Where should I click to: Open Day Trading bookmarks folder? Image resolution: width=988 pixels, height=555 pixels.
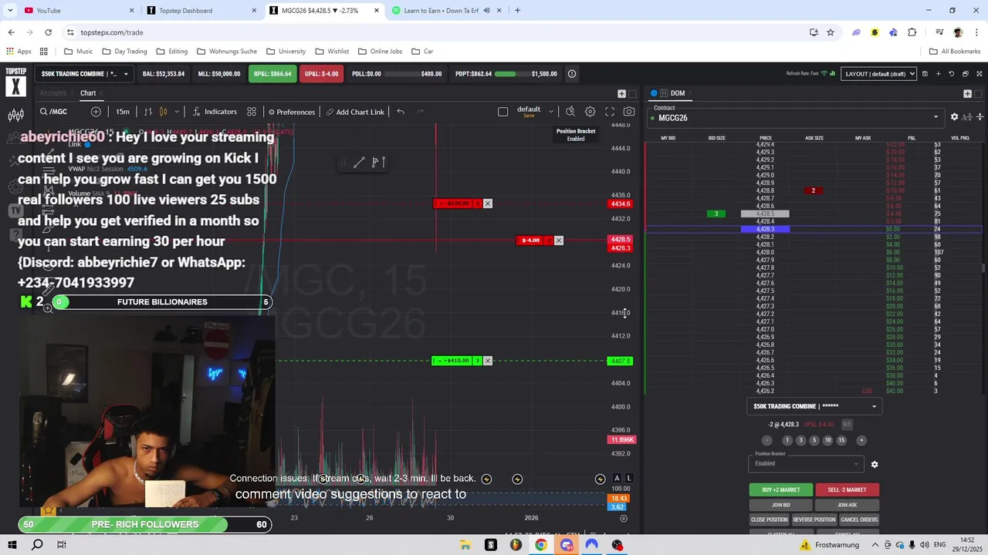[x=124, y=52]
